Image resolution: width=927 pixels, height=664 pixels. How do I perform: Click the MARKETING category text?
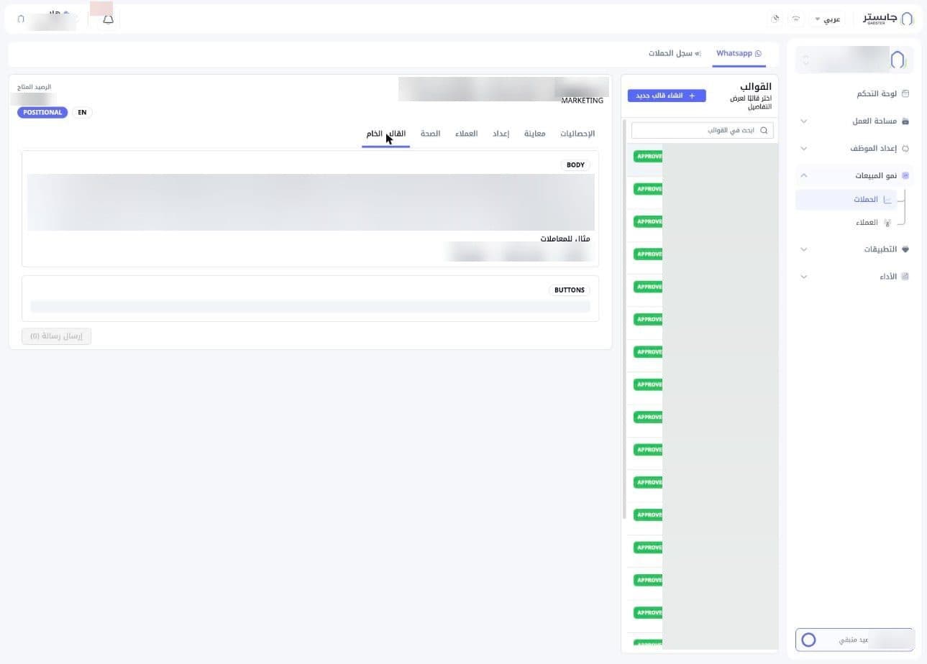[582, 101]
